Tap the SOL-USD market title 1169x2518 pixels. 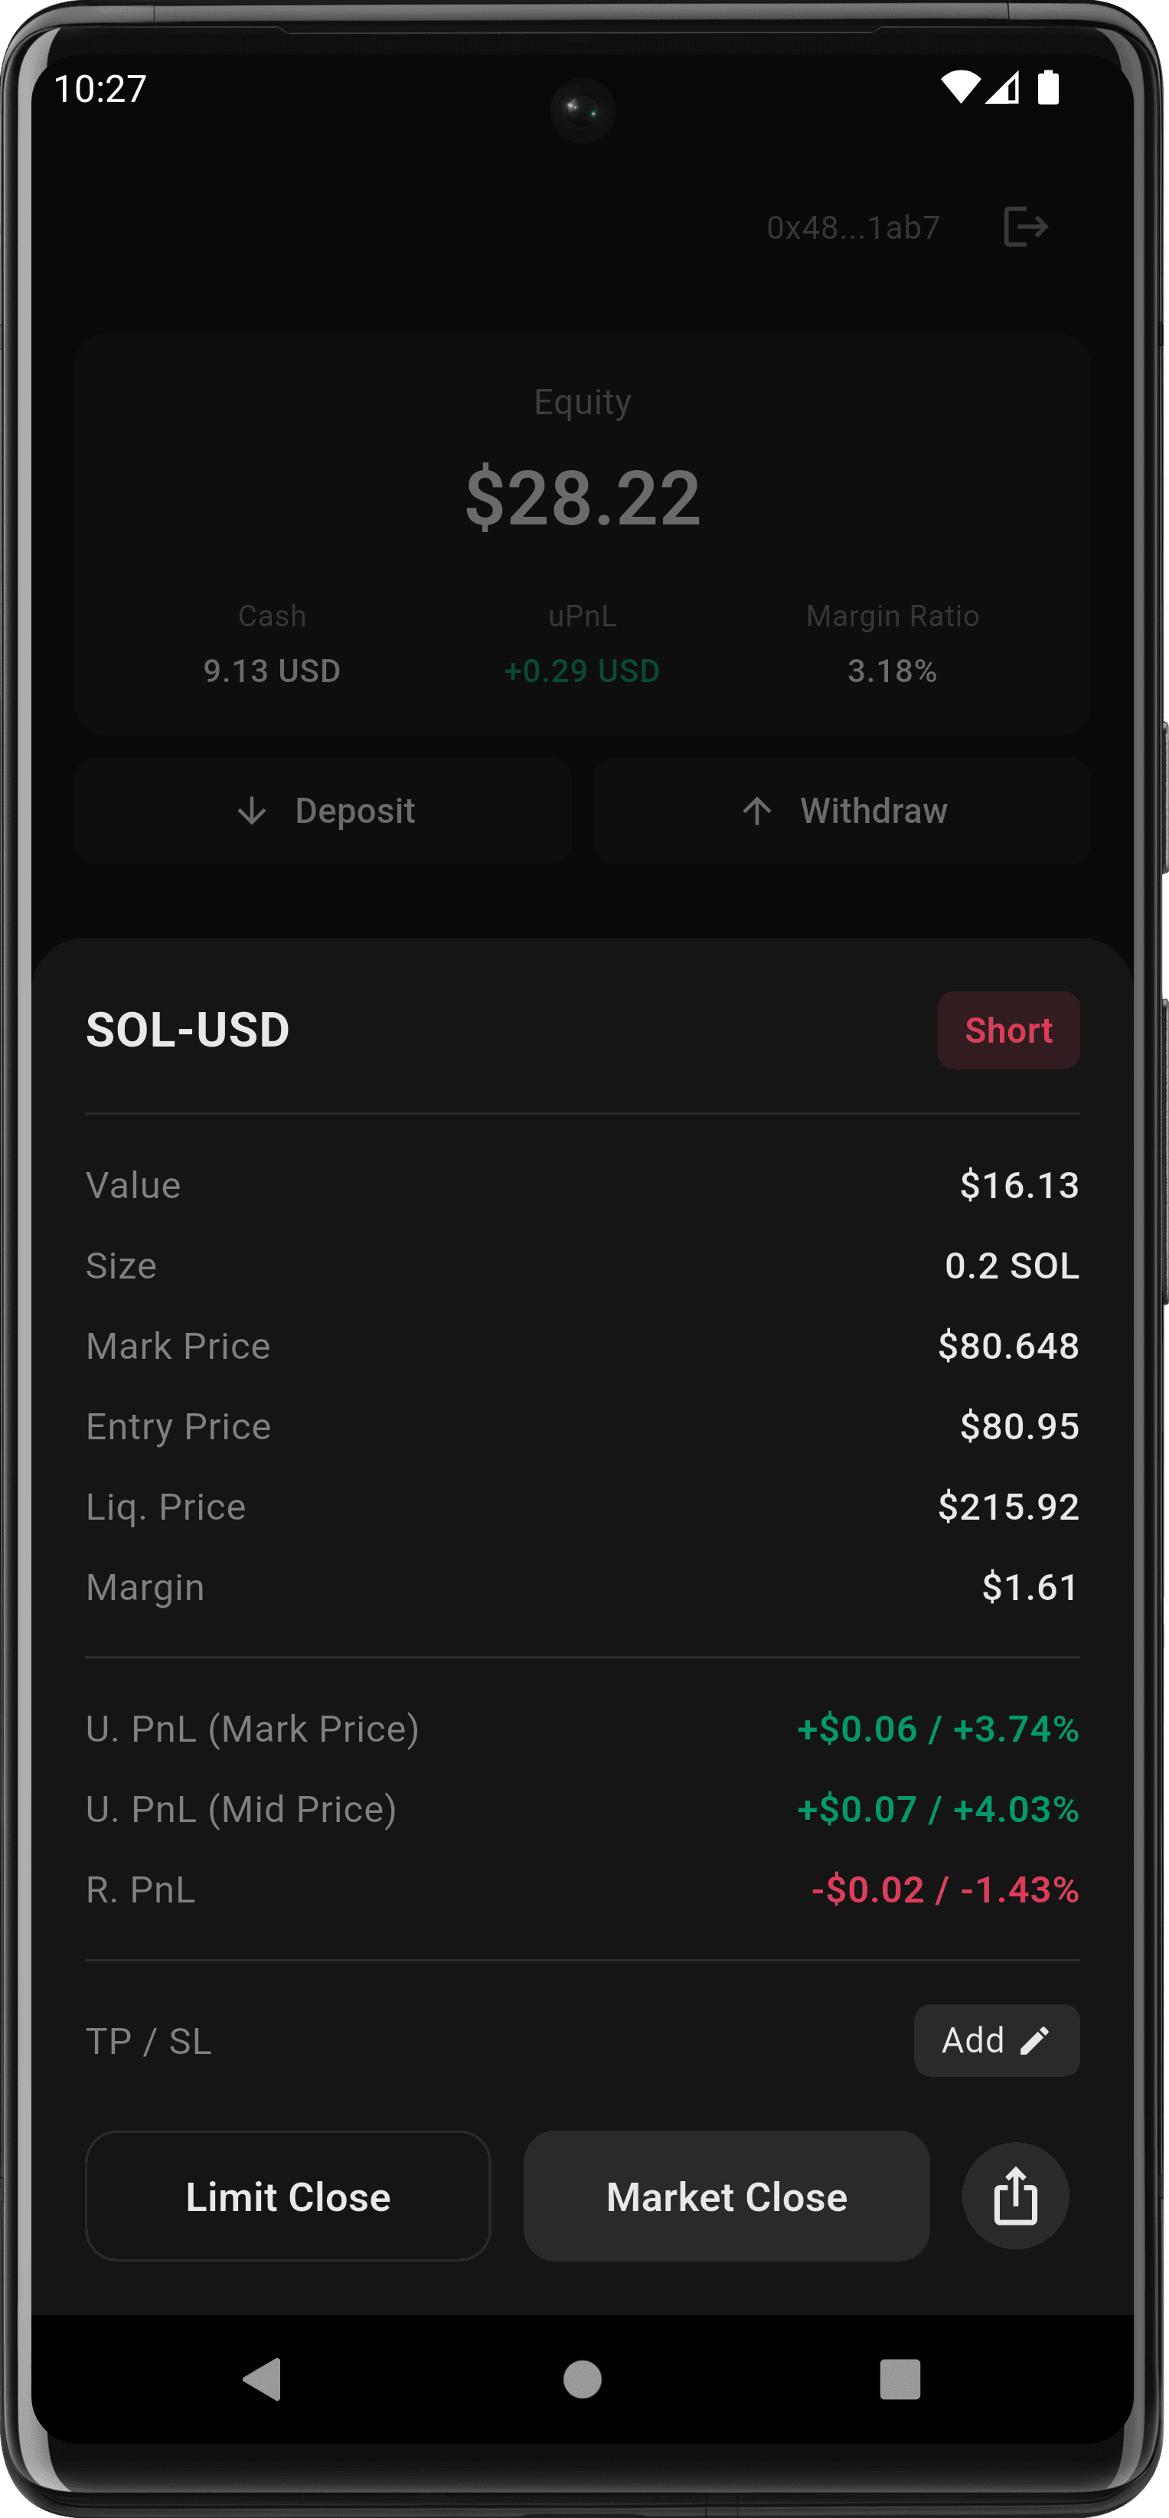(188, 1030)
